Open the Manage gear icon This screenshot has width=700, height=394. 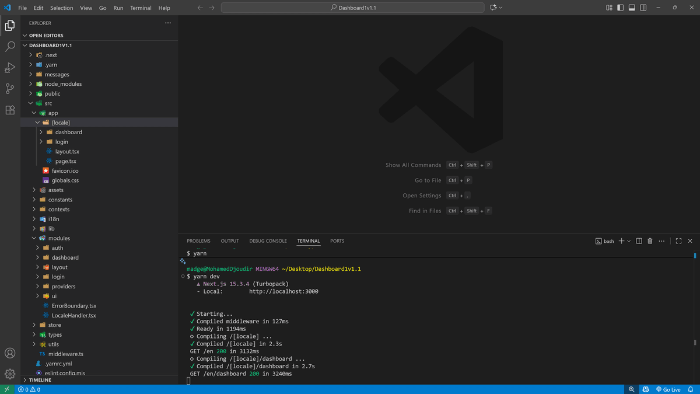[10, 374]
